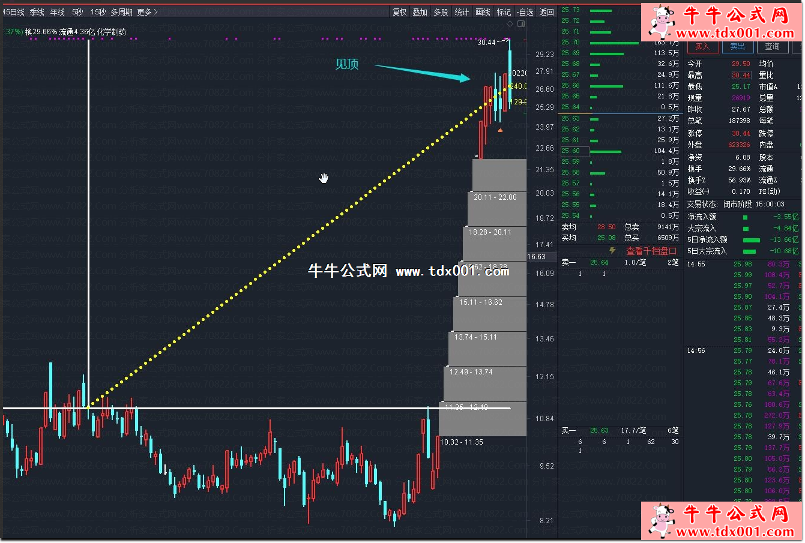Click the 卖一 ask price 25.64

[599, 262]
